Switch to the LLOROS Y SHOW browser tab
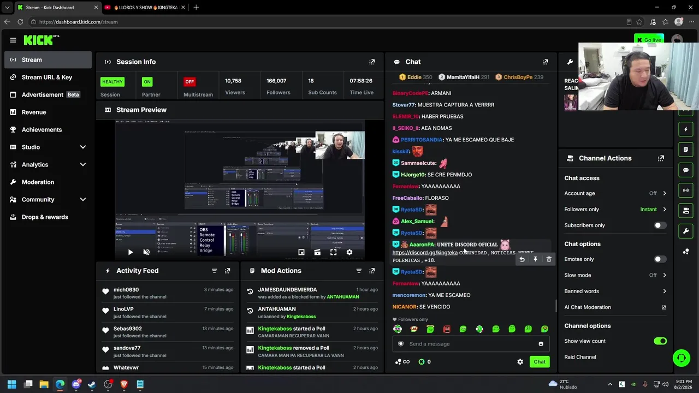Image resolution: width=699 pixels, height=393 pixels. pyautogui.click(x=144, y=8)
